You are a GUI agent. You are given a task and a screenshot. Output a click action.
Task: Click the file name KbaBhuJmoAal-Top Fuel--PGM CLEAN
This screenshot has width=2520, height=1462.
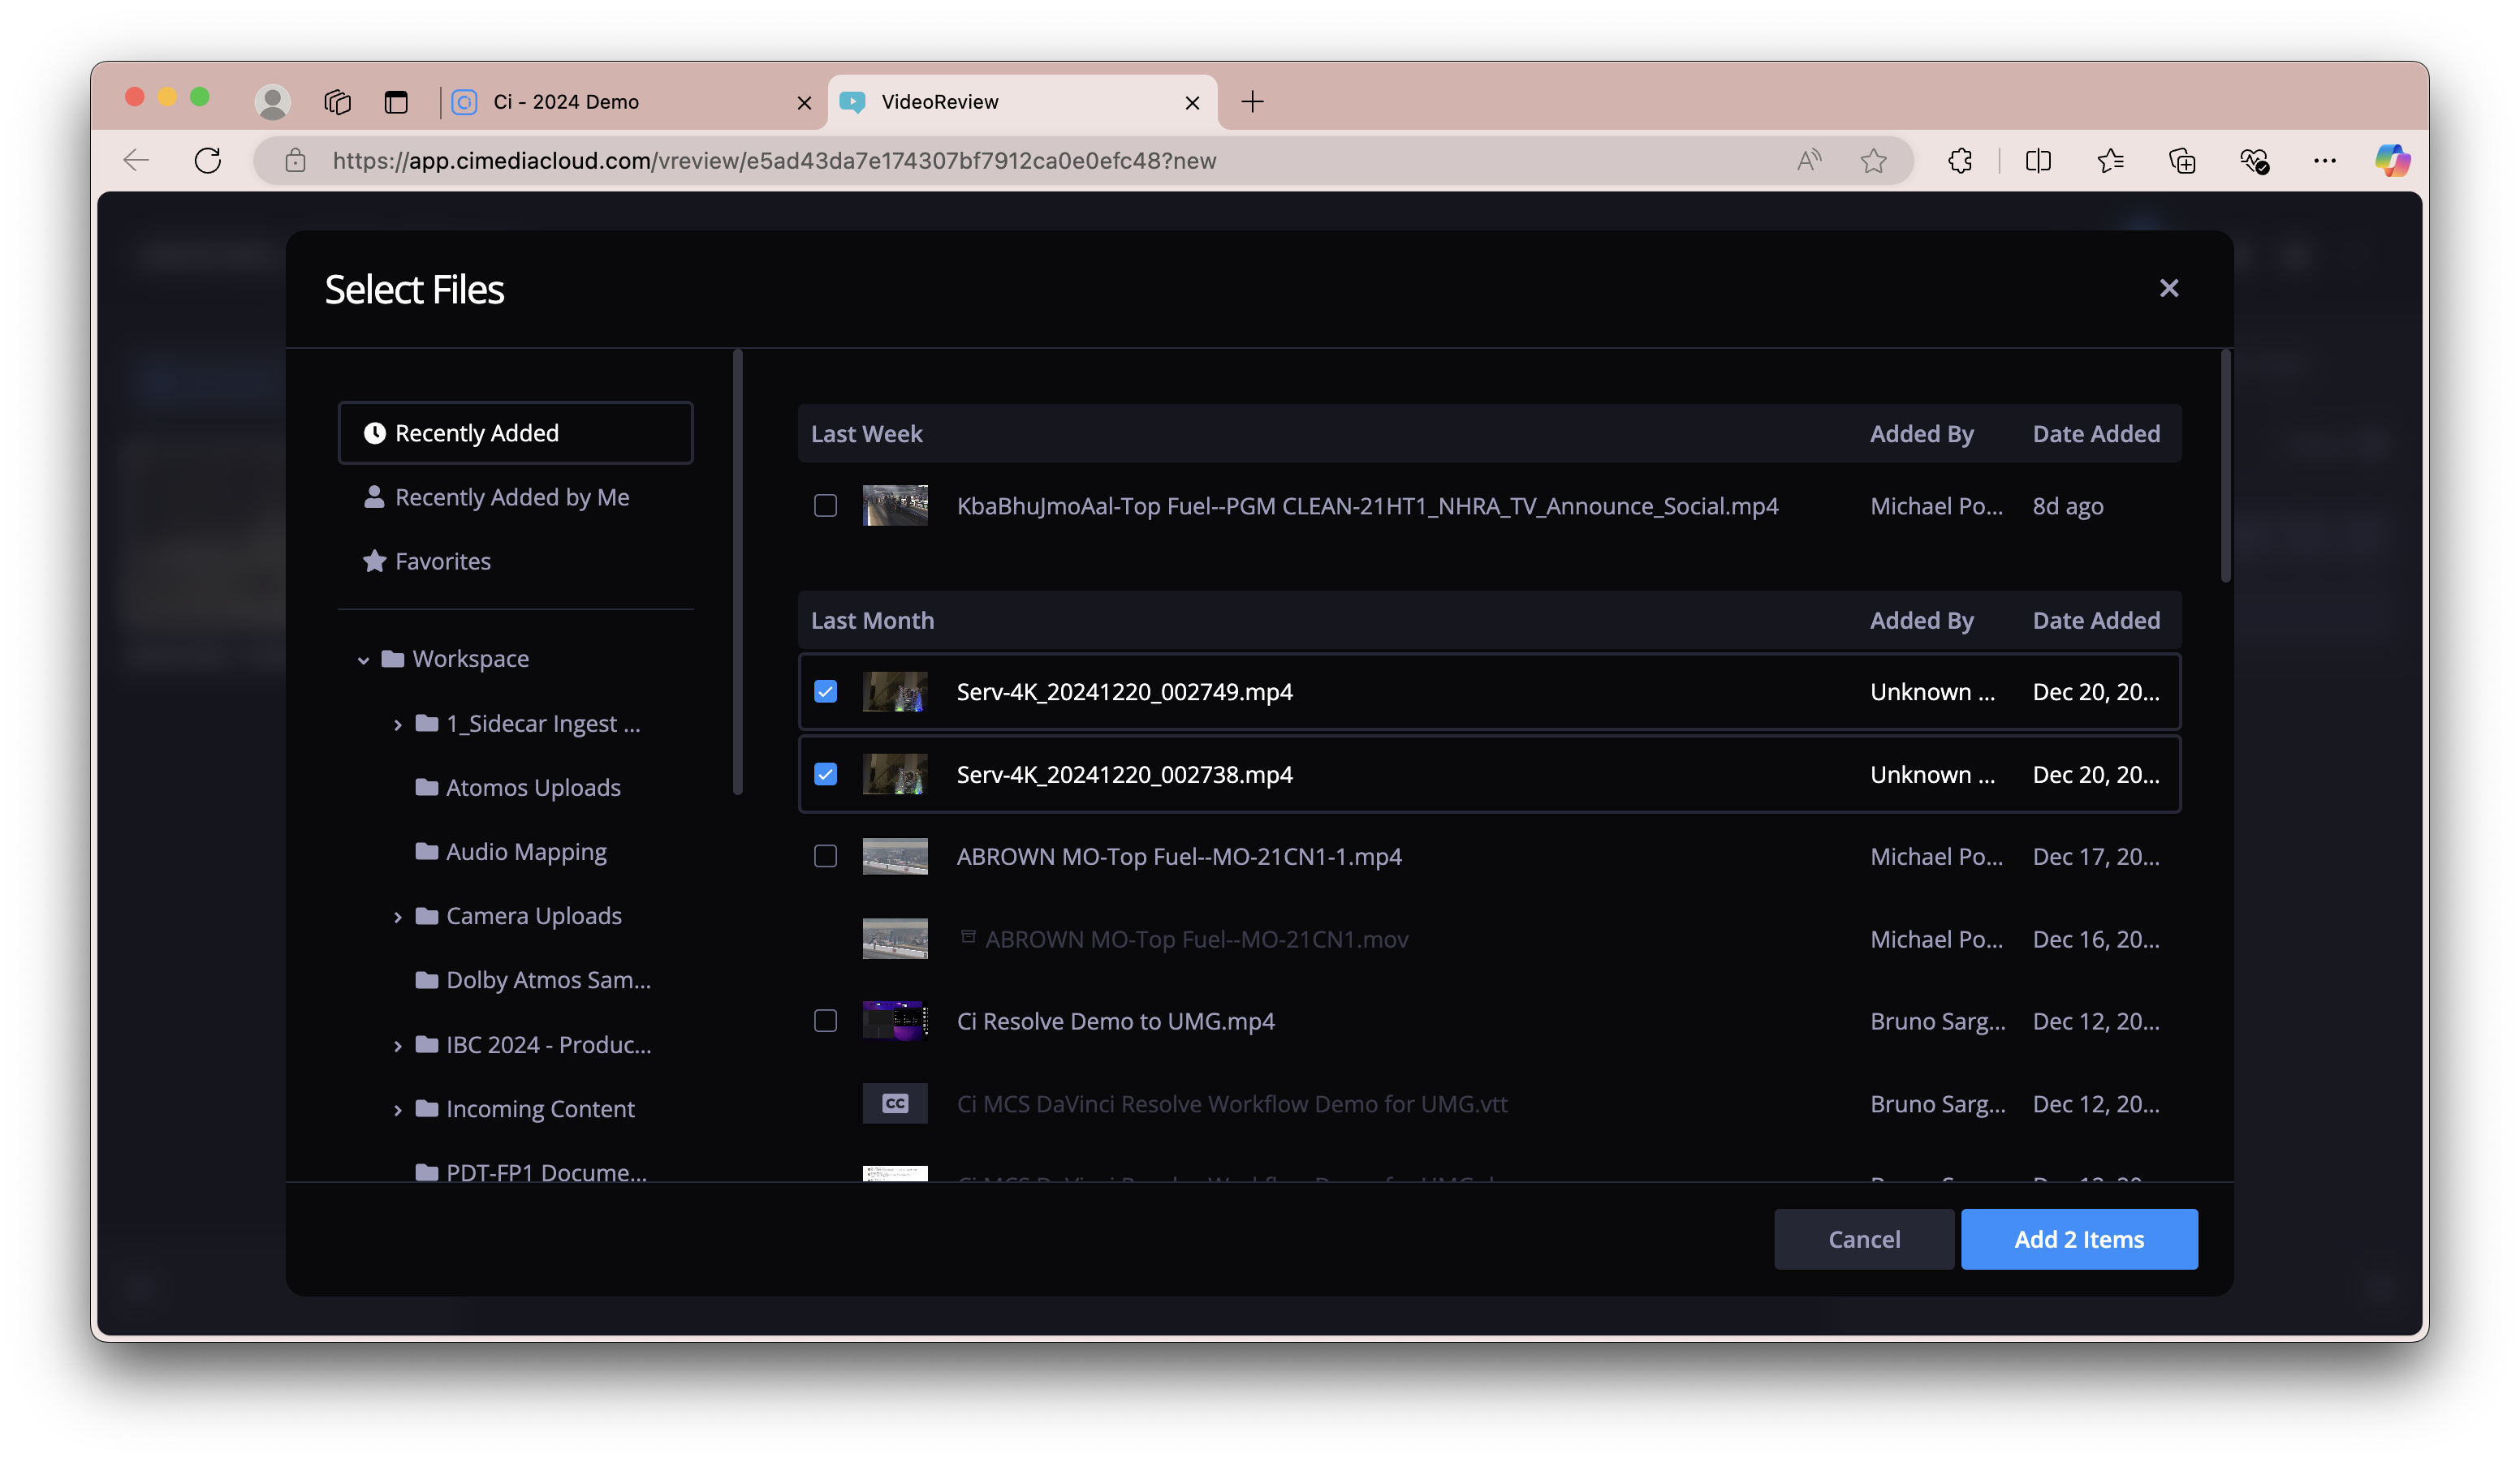(x=1367, y=505)
